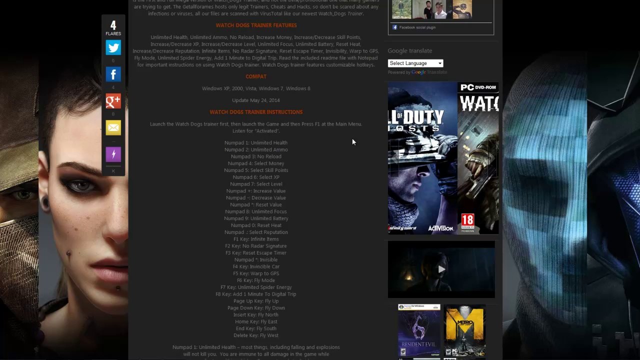This screenshot has width=640, height=360.
Task: Click the F8 Key: Add 1 Minute line
Action: [256, 294]
